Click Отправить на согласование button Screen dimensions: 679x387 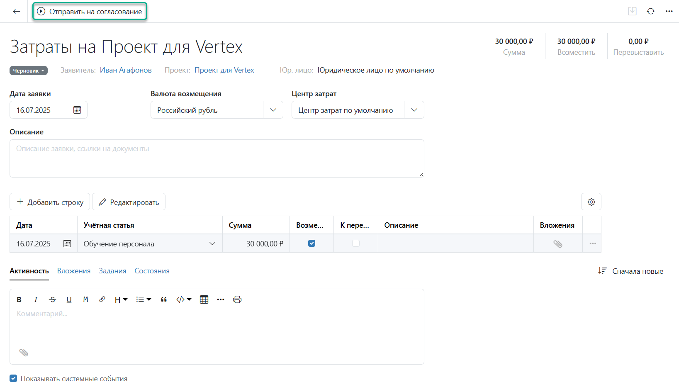[x=90, y=12]
